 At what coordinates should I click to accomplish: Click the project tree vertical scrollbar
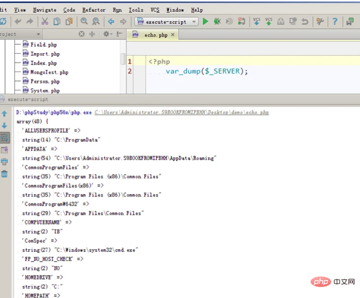[123, 59]
